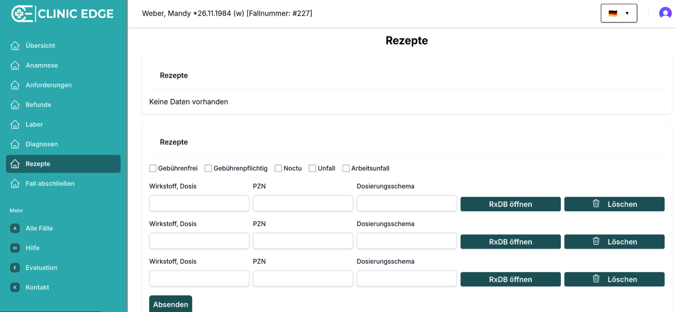Click the house icon next to Labor
This screenshot has height=312, width=676.
pos(15,125)
